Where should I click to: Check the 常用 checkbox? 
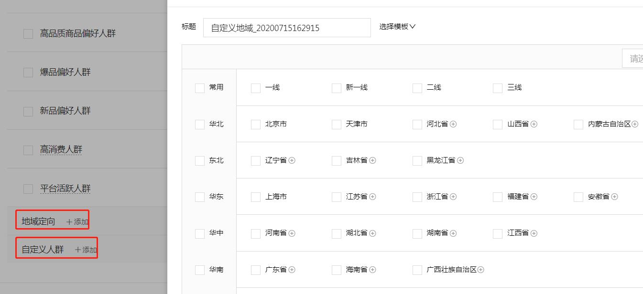click(x=200, y=87)
